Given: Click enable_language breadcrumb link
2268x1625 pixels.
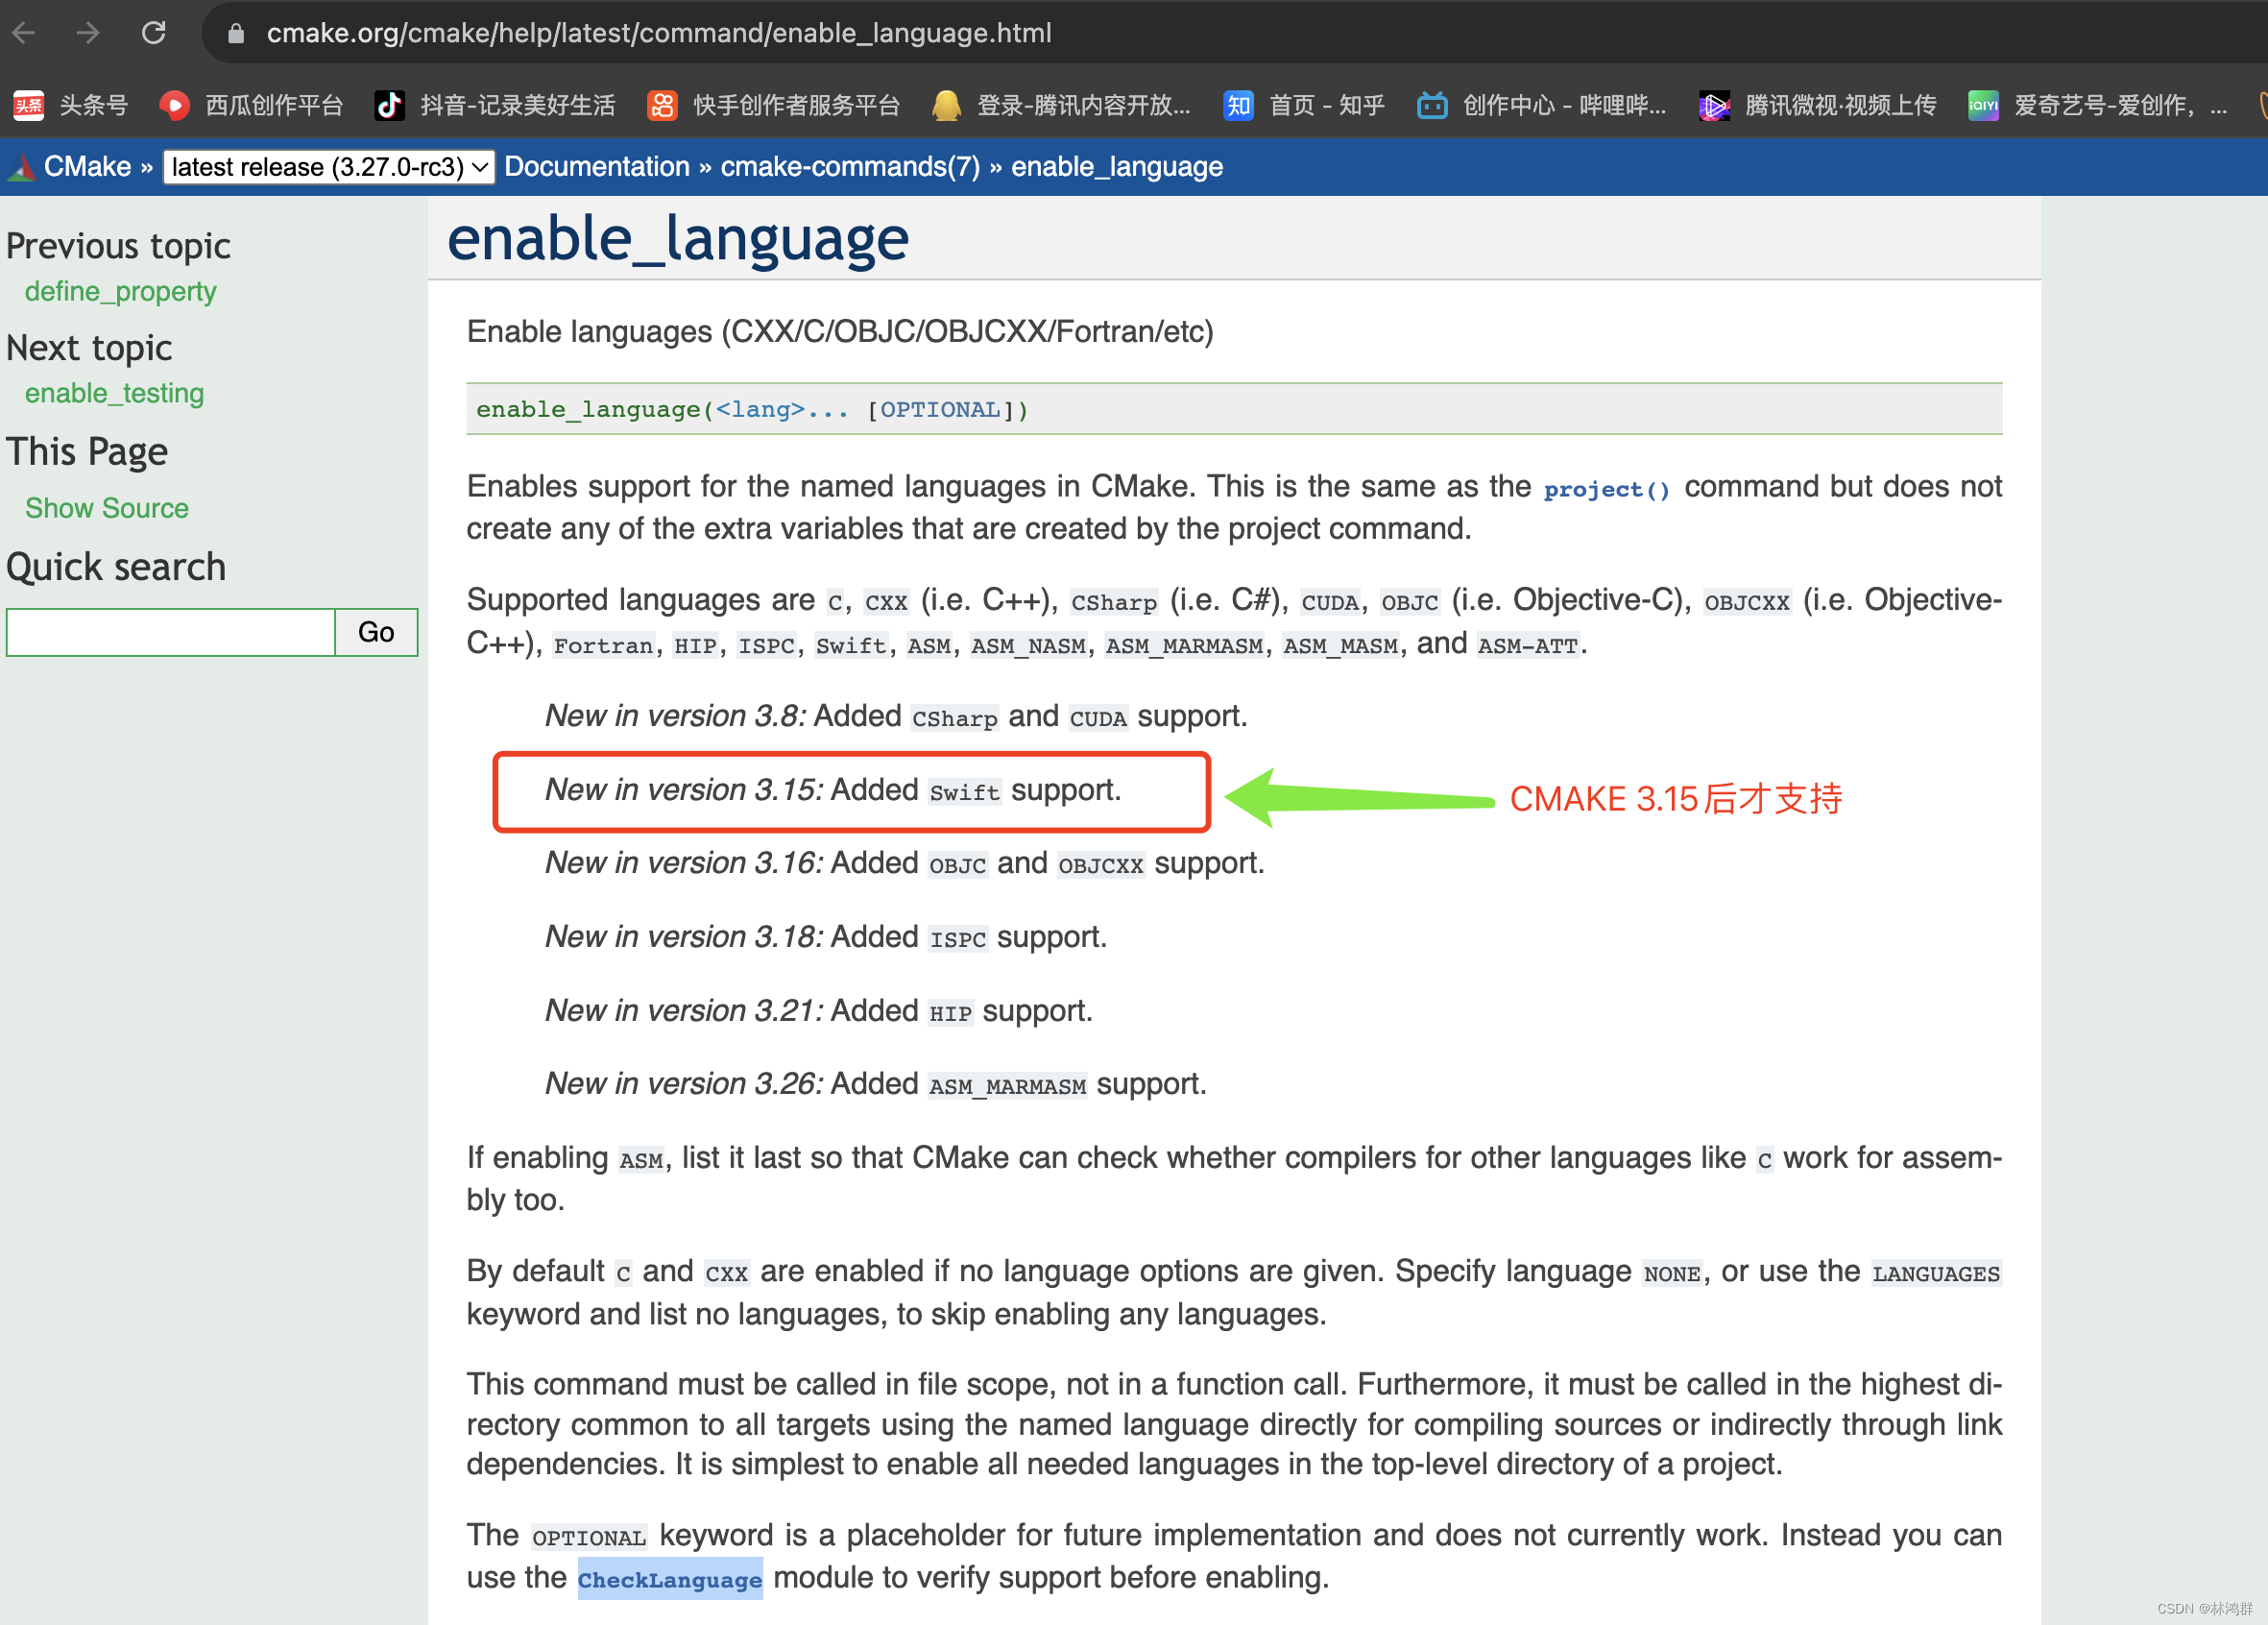Looking at the screenshot, I should (x=1117, y=167).
